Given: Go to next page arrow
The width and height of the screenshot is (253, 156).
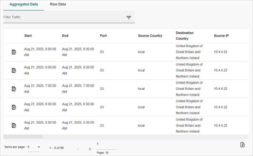Looking at the screenshot, I should 90,149.
